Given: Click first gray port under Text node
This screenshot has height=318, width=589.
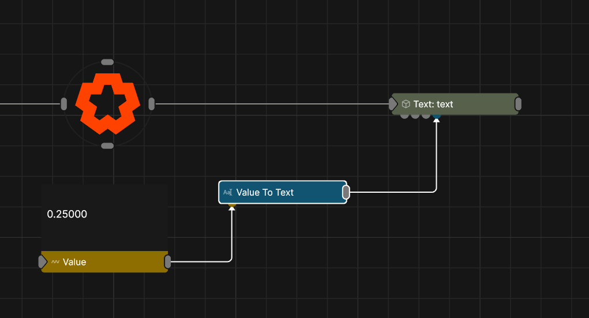Looking at the screenshot, I should [x=404, y=116].
